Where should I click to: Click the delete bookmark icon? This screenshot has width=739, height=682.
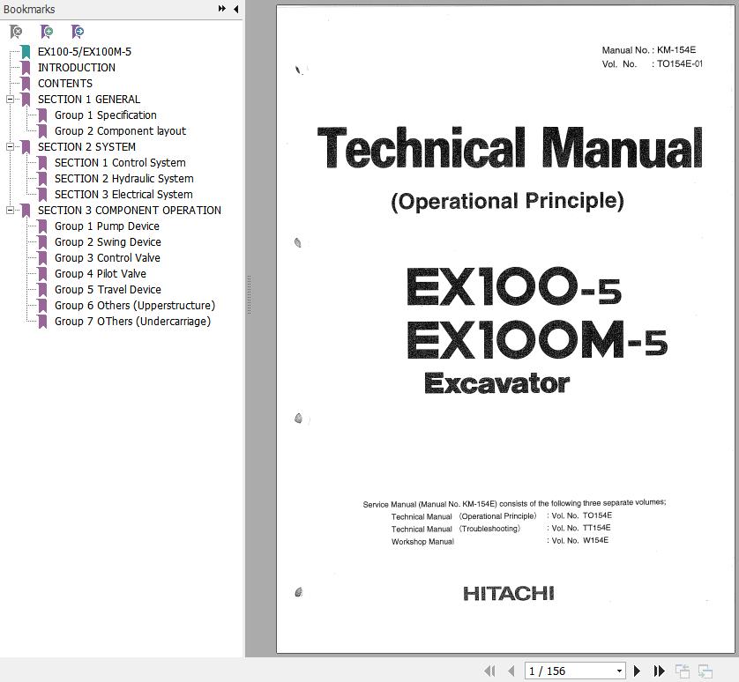16,32
